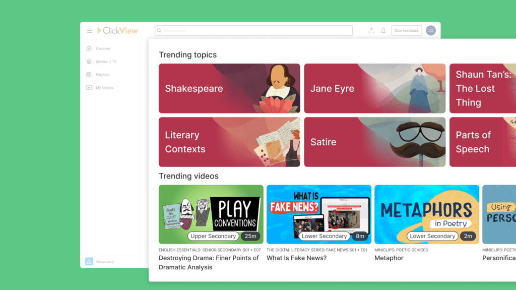Click the ClickView logo
The image size is (516, 290).
click(x=117, y=31)
